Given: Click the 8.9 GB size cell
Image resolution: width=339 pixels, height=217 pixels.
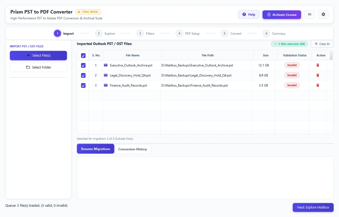Looking at the screenshot, I should (263, 75).
